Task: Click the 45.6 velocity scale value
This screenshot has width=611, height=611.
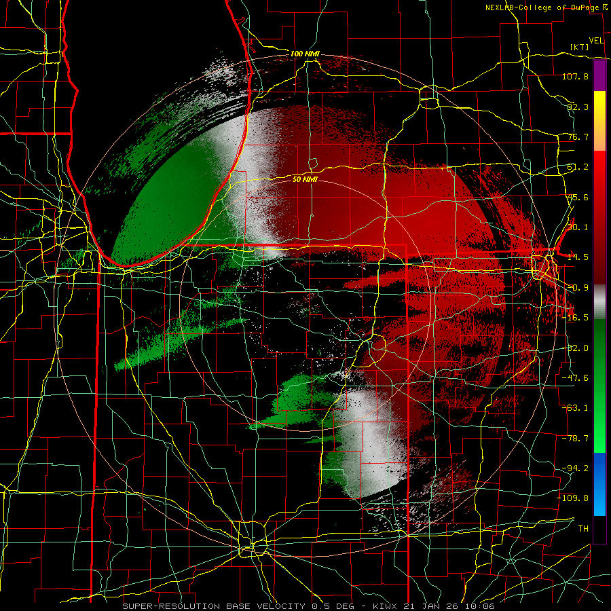Action: [x=578, y=197]
